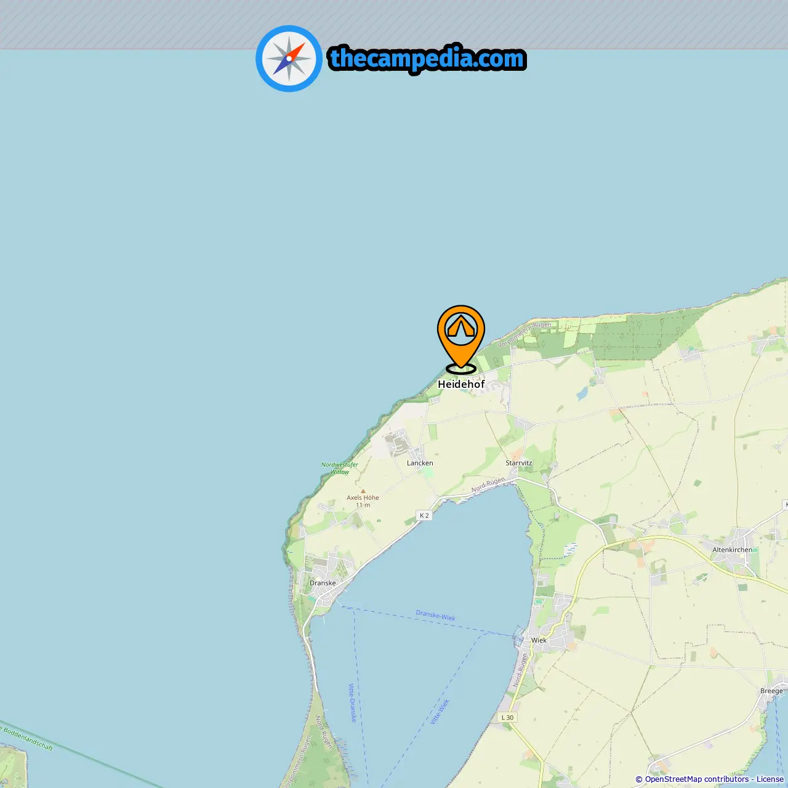
Task: Click the Vitte-Wiek ferry line label
Action: 440,712
